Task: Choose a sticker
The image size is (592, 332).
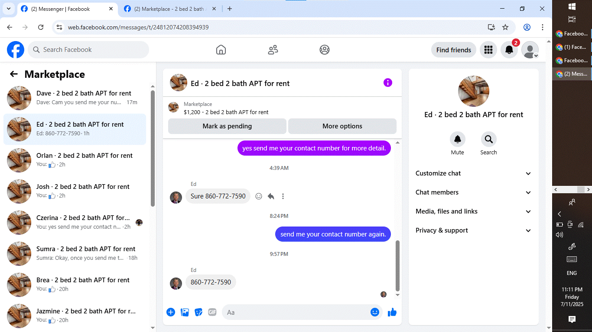Action: point(198,312)
